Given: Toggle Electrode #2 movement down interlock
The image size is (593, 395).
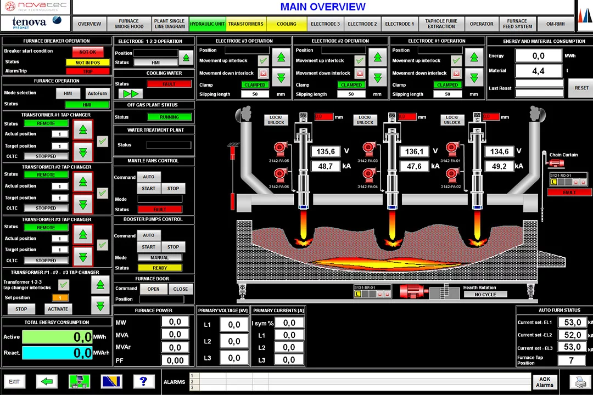Looking at the screenshot, I should [360, 73].
